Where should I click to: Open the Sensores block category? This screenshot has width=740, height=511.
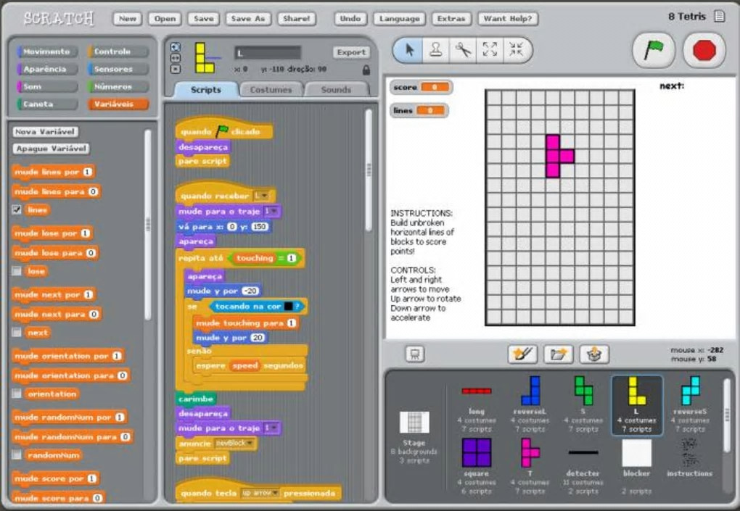coord(118,69)
